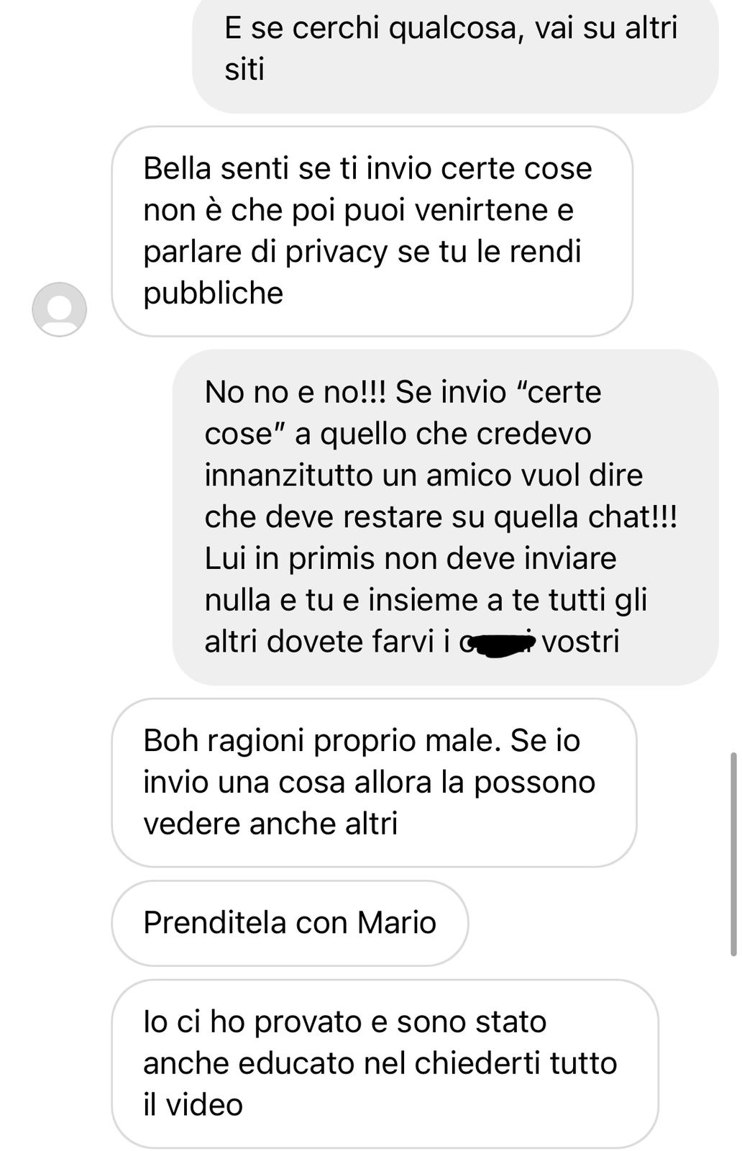Tap the sender's gray profile avatar

(60, 309)
